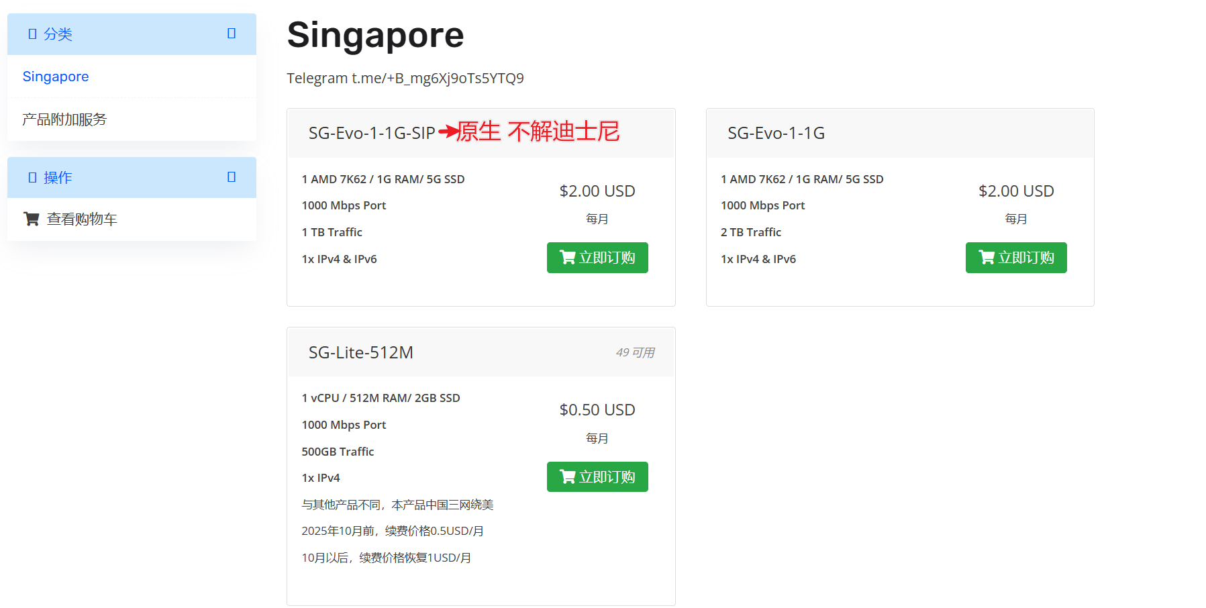Click cart icon in SG-Lite-512M order button

(568, 477)
